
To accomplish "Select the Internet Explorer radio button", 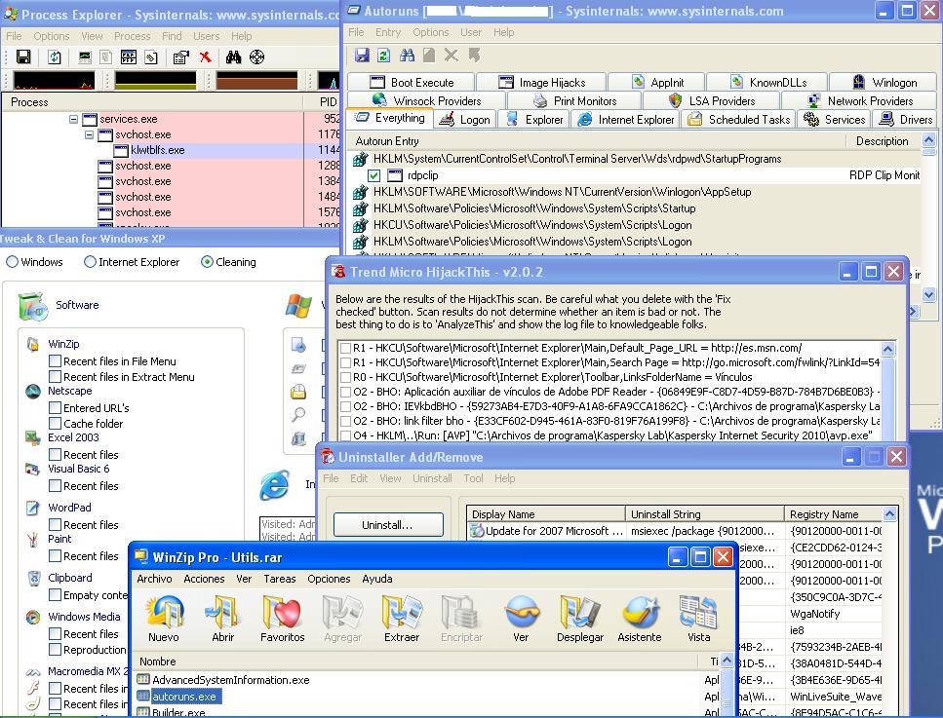I will tap(91, 262).
